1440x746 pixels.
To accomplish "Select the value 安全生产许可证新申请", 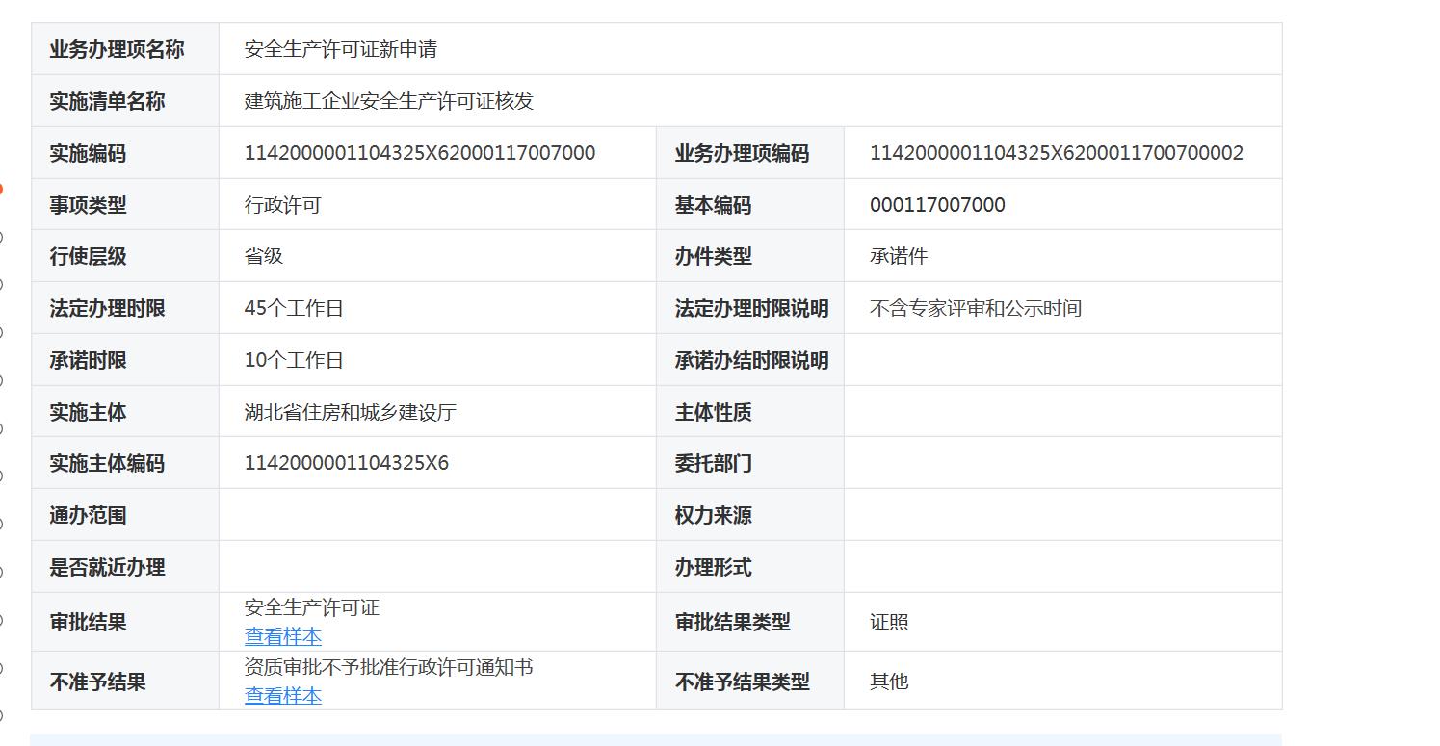I will 341,49.
